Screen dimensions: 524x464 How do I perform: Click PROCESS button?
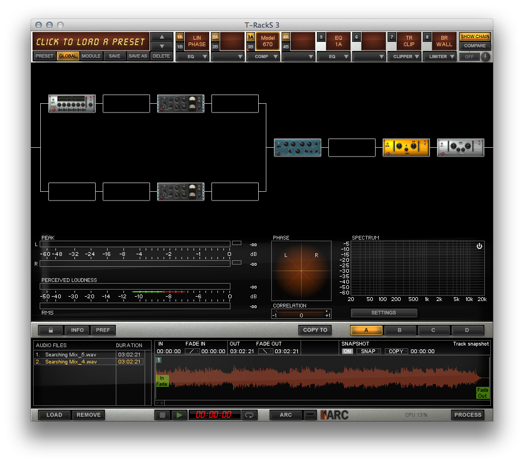468,415
